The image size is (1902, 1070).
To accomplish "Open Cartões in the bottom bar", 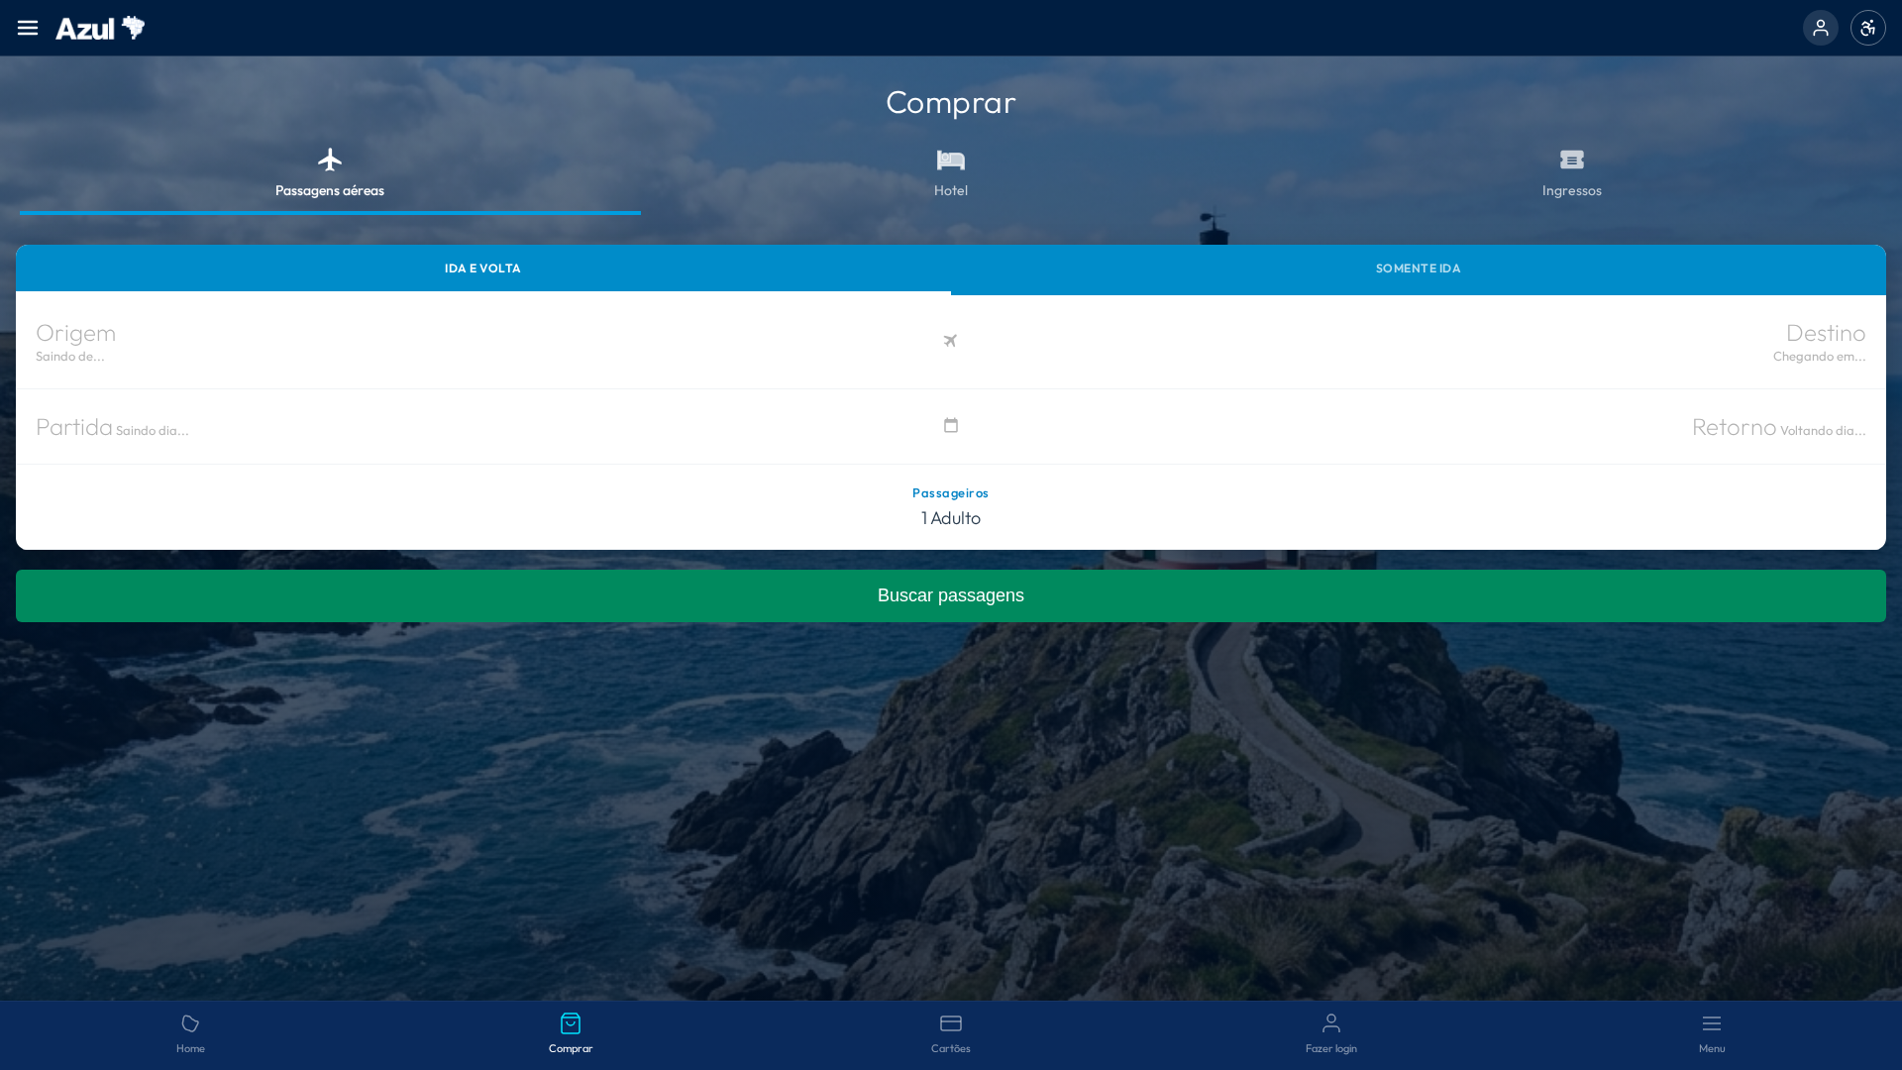I will (x=951, y=1034).
